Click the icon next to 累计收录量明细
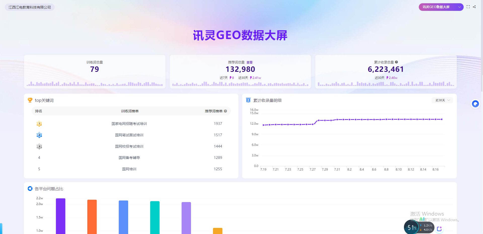 tap(248, 100)
